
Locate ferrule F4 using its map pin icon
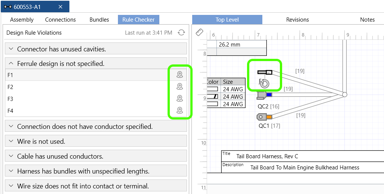[x=180, y=111]
